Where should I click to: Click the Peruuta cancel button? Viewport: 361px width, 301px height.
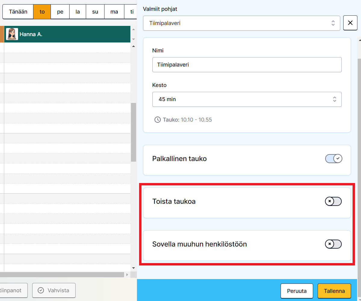tap(297, 291)
